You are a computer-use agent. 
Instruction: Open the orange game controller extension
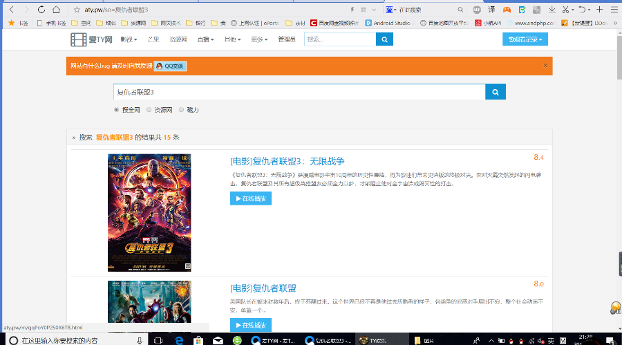pos(507,10)
